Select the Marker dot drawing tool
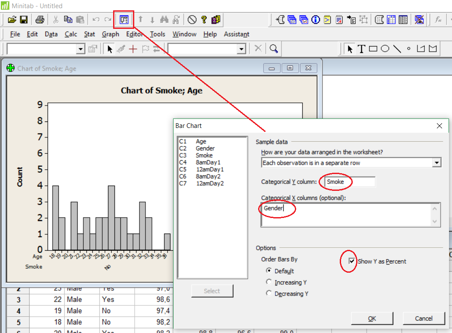The height and width of the screenshot is (333, 452). coord(409,49)
